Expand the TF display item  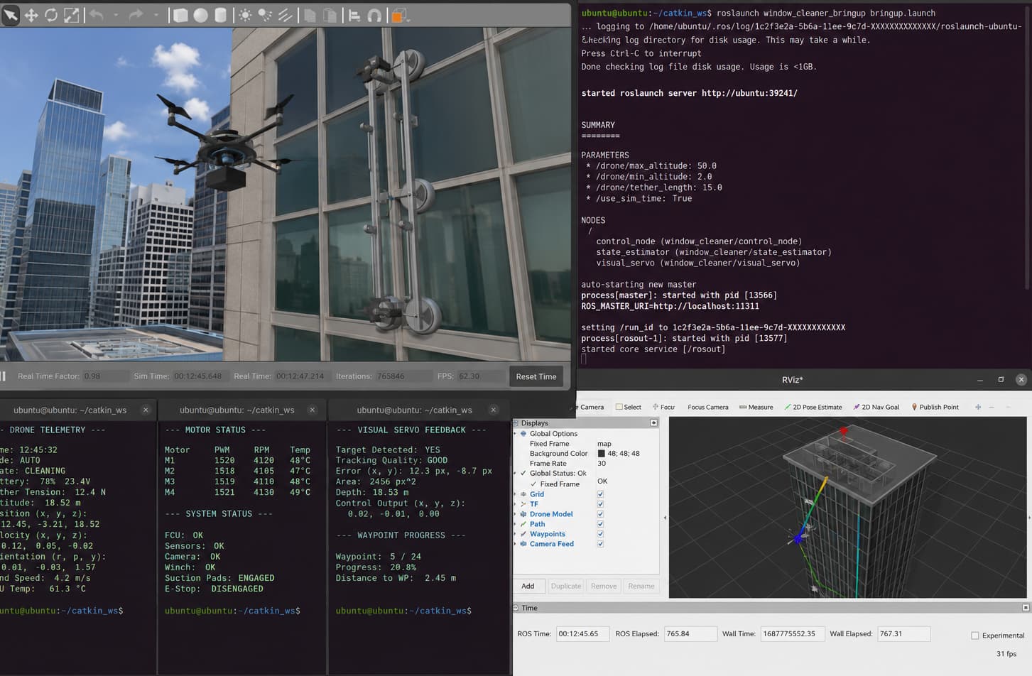click(516, 504)
